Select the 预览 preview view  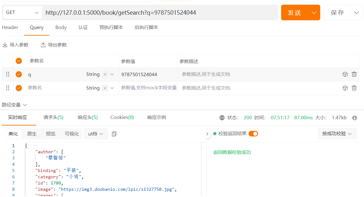51,134
